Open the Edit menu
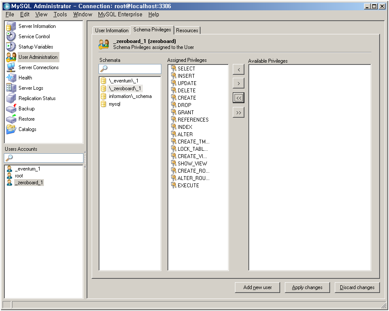The width and height of the screenshot is (389, 311). tap(25, 15)
